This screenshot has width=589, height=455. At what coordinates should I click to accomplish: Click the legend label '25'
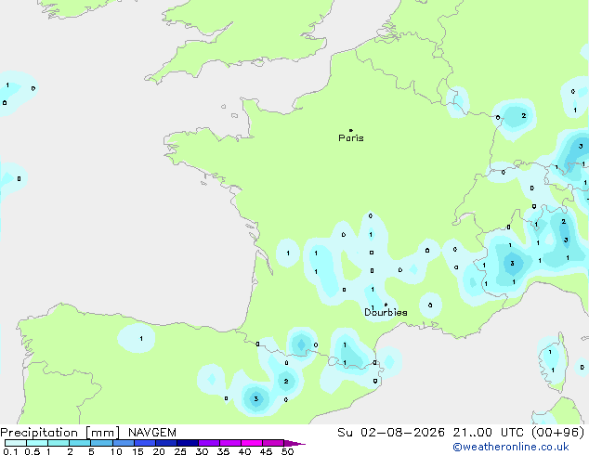pyautogui.click(x=180, y=451)
